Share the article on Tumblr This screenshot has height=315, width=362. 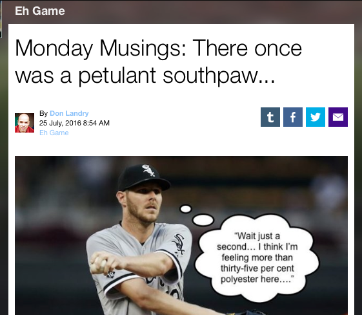tap(270, 117)
